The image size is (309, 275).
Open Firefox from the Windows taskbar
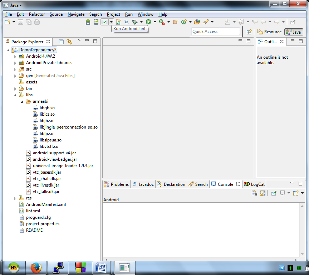[x=36, y=267]
